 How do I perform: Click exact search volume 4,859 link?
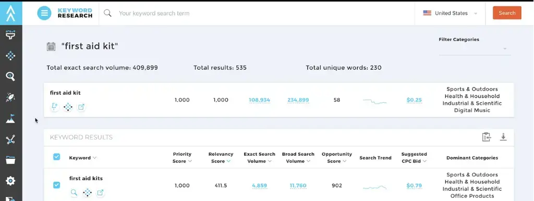coord(259,186)
